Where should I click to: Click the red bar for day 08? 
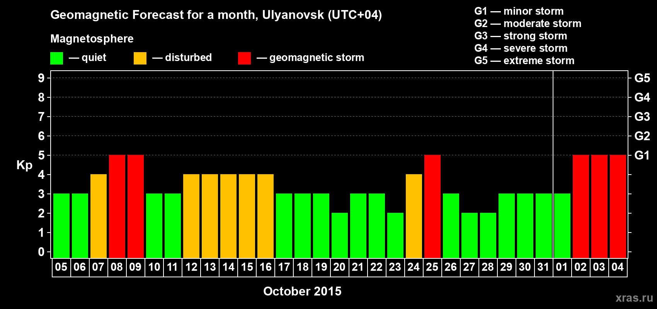point(117,206)
